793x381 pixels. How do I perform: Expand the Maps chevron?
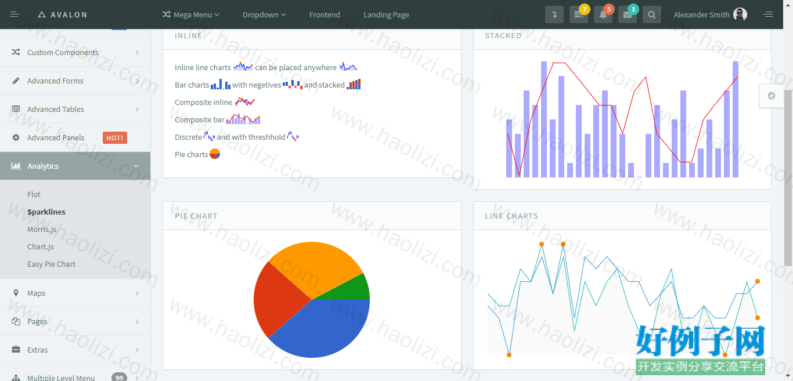pos(137,293)
